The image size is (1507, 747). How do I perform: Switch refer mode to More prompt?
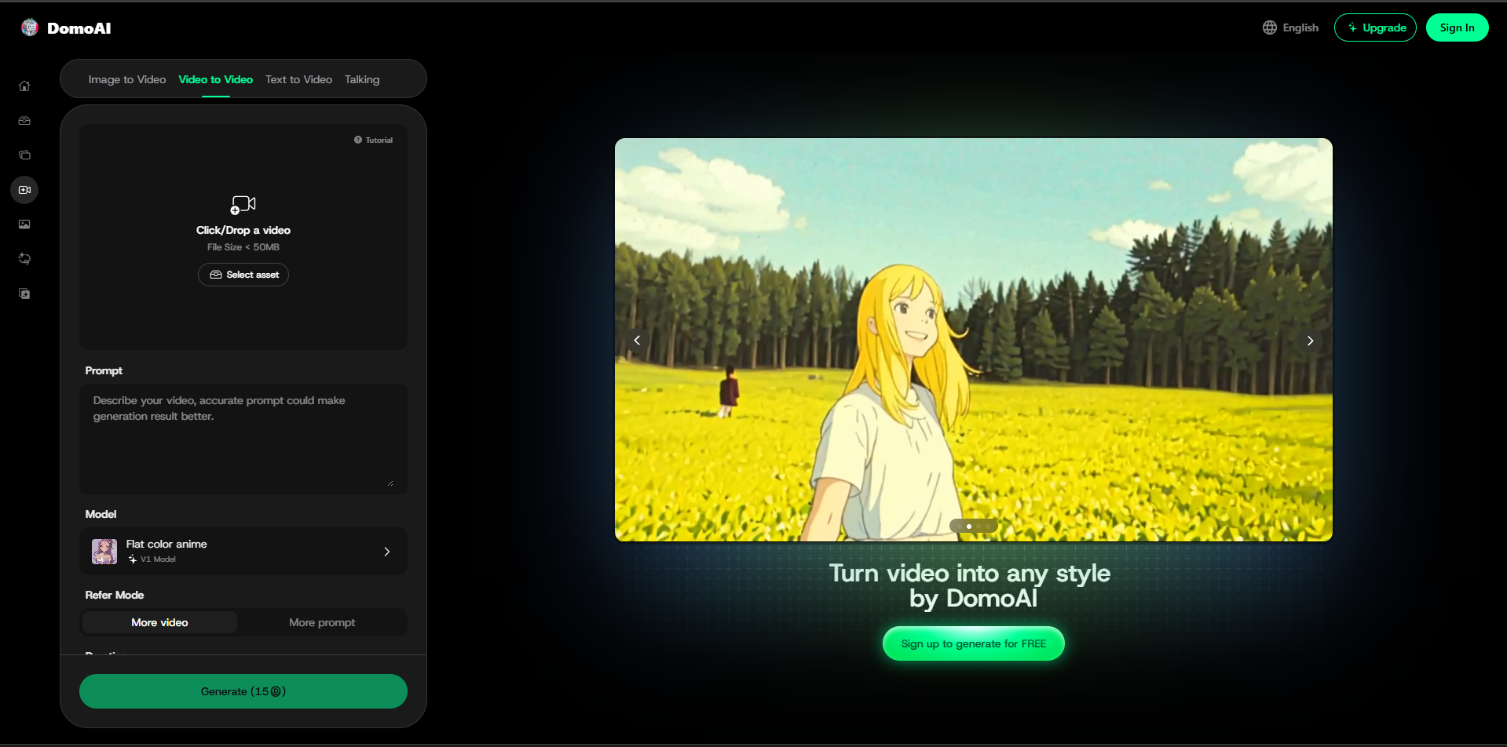coord(322,621)
